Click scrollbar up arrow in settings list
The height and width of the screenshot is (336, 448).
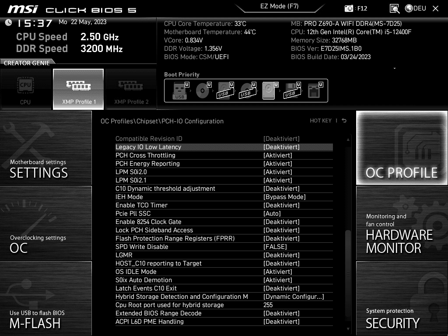pos(348,140)
